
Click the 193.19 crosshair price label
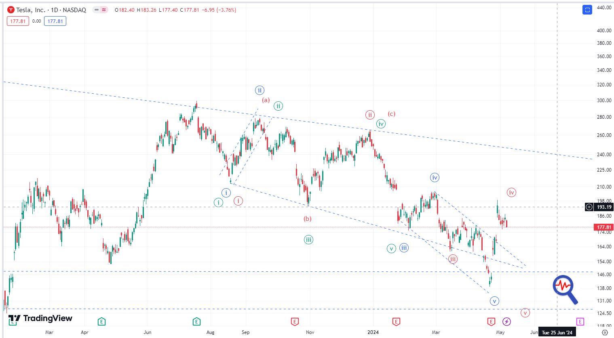[x=604, y=207]
